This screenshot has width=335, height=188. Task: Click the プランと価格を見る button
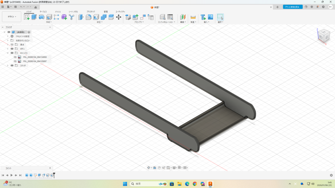coord(292,7)
